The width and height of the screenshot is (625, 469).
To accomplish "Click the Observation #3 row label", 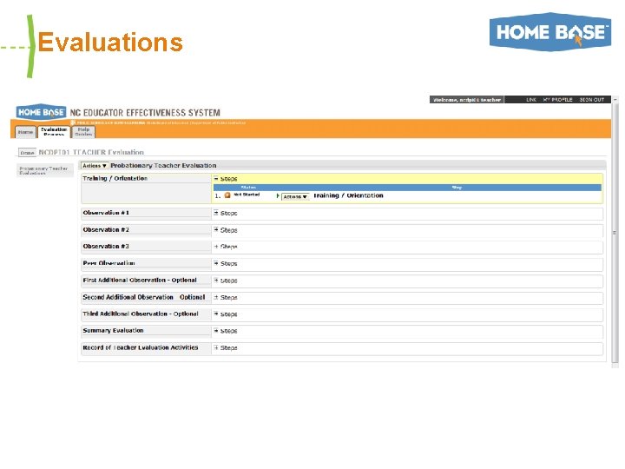I will [106, 247].
